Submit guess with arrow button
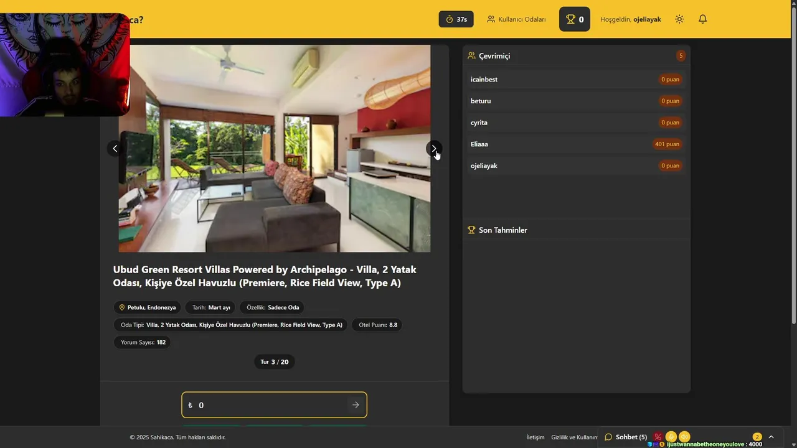This screenshot has width=797, height=448. point(356,405)
